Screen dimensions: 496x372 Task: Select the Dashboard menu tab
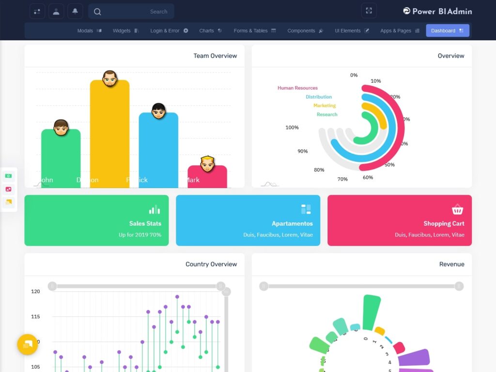(x=447, y=31)
